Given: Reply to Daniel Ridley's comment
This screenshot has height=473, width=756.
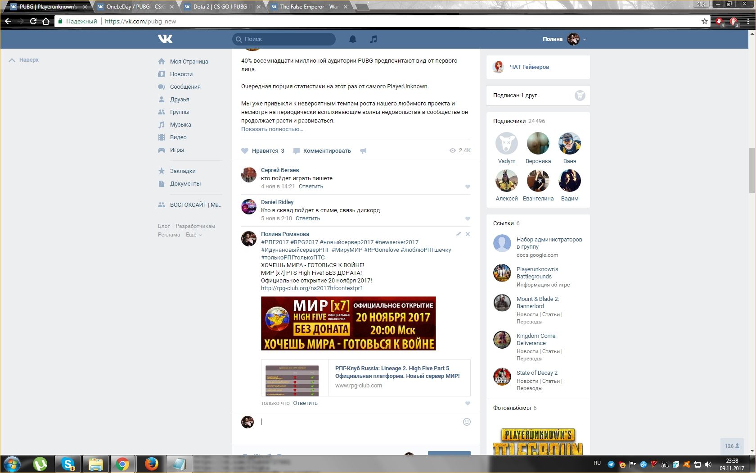Looking at the screenshot, I should 308,218.
